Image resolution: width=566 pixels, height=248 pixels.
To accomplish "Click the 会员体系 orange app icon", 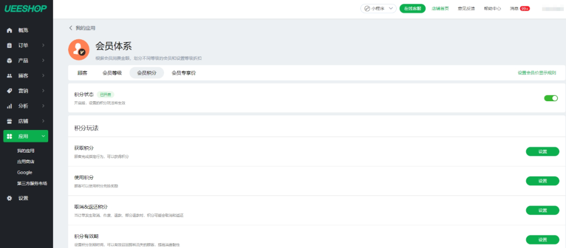I will click(x=79, y=49).
